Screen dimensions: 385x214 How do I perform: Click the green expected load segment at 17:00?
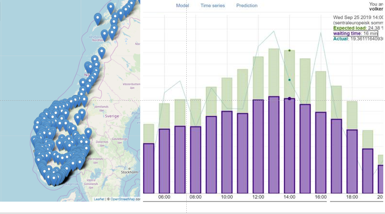[337, 102]
